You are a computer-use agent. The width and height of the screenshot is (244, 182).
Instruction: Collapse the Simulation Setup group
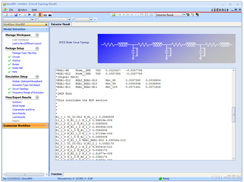tap(37, 77)
